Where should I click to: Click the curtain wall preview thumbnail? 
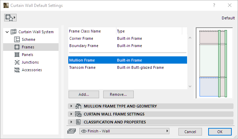(x=213, y=63)
